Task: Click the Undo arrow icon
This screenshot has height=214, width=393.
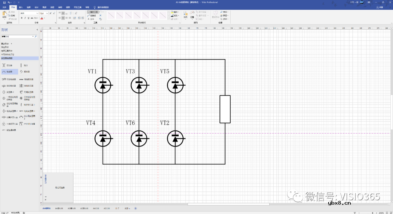Action: (x=8, y=3)
